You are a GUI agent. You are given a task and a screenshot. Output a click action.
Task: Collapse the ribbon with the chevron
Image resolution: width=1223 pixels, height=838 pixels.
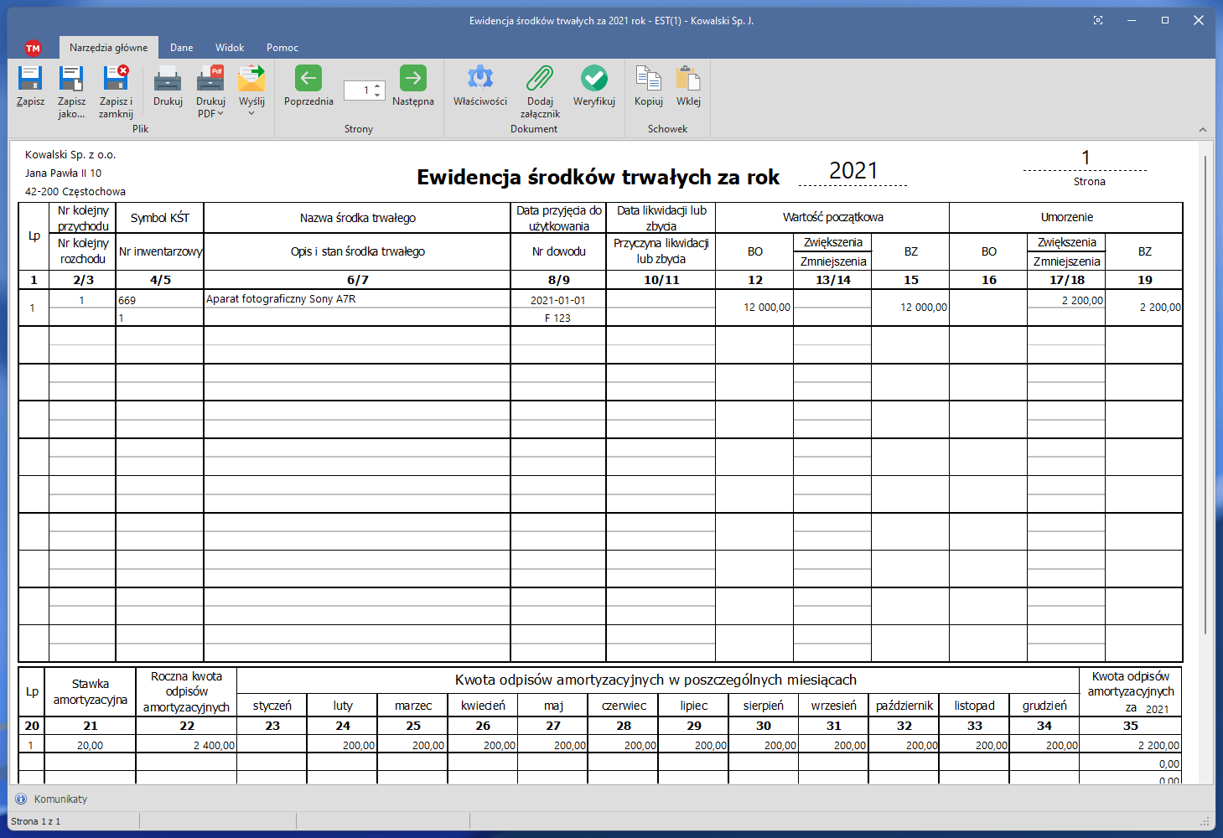tap(1203, 130)
